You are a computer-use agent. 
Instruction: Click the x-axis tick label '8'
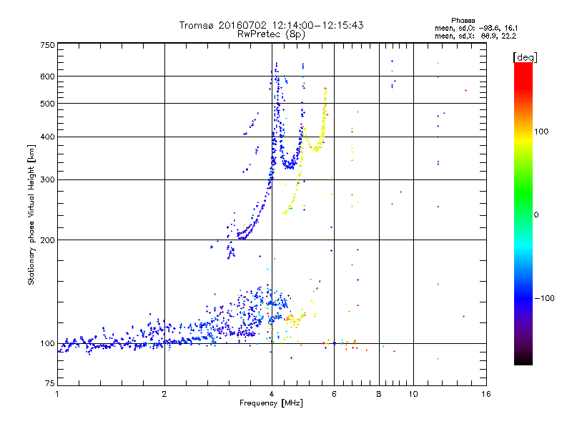coord(379,394)
